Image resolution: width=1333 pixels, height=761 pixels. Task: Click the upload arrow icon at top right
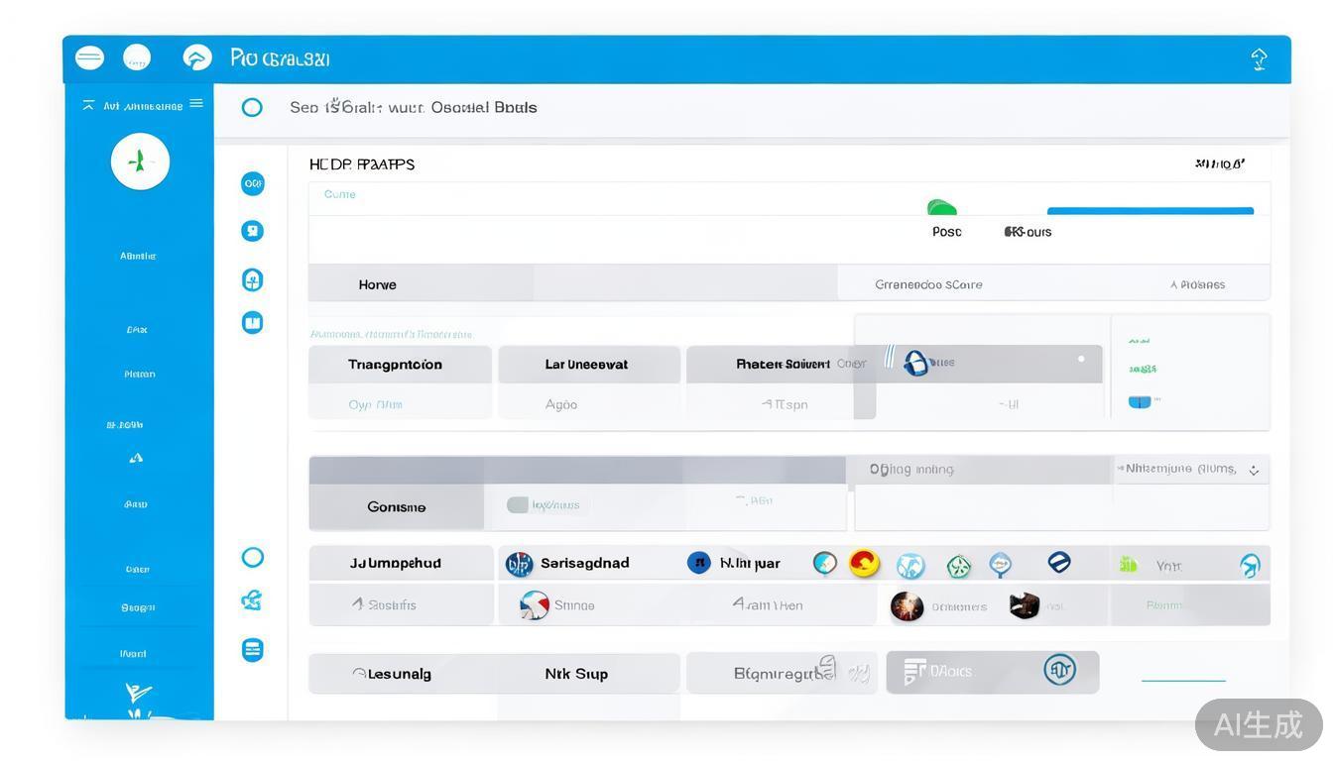point(1259,59)
